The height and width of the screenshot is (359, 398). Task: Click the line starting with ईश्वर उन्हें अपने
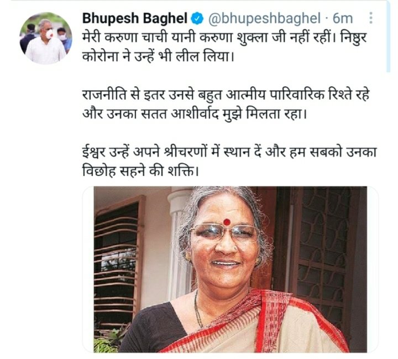pos(229,153)
